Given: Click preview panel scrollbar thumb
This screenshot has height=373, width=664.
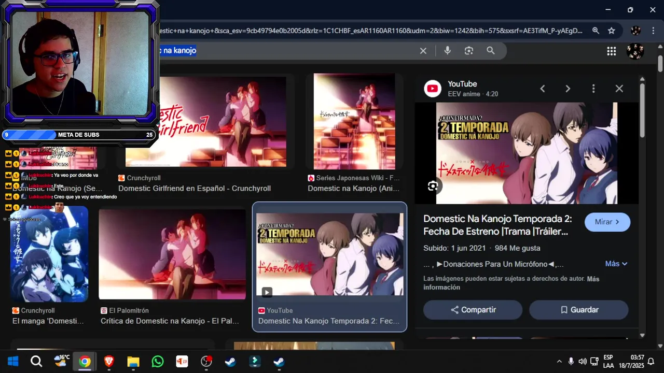Looking at the screenshot, I should 642,110.
